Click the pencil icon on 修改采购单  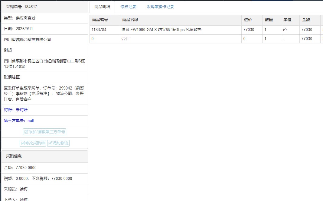pyautogui.click(x=23, y=143)
